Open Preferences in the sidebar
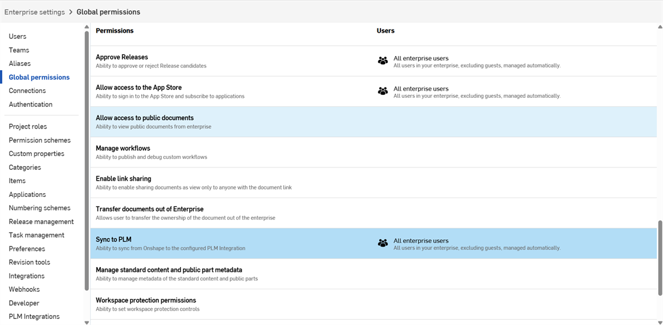Viewport: 663px width, 325px height. [27, 248]
